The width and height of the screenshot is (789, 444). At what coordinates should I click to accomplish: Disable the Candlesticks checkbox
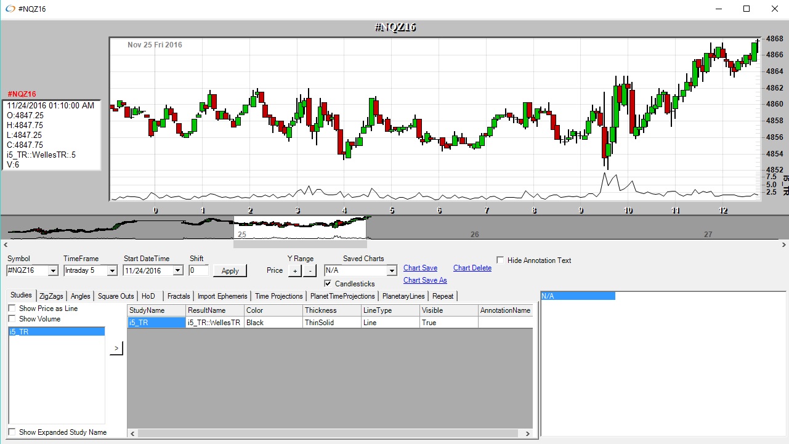tap(328, 284)
